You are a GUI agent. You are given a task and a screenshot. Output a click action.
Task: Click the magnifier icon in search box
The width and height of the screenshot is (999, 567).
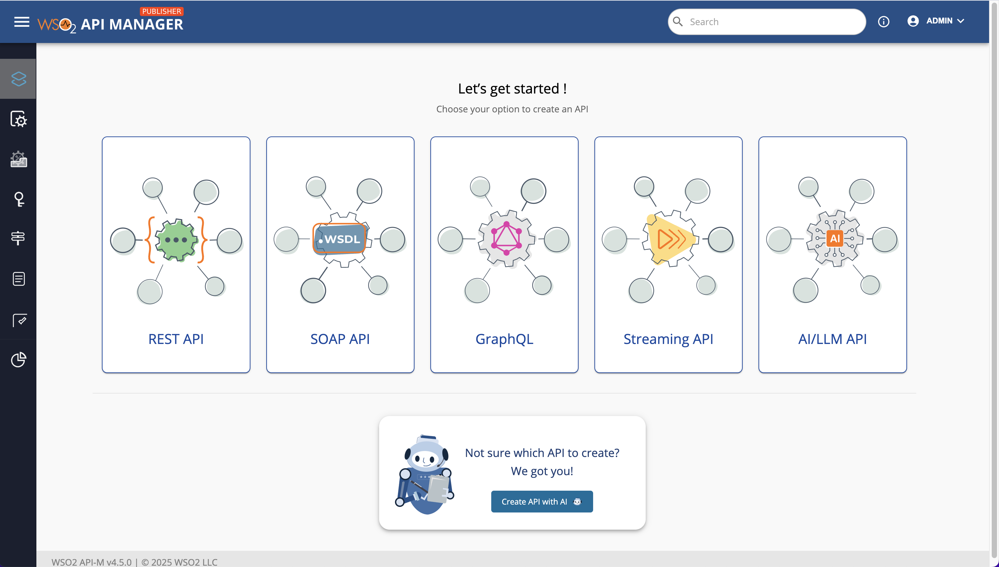678,22
